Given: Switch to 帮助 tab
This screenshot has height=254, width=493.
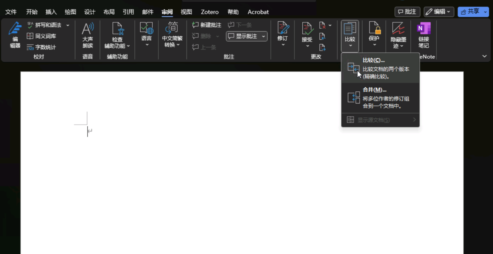Looking at the screenshot, I should tap(233, 12).
